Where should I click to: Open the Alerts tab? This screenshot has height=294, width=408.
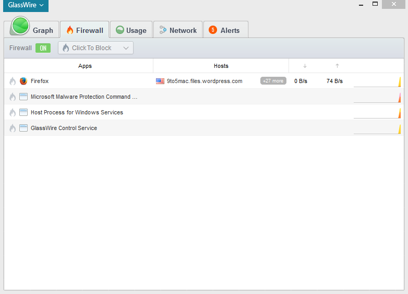(x=226, y=30)
